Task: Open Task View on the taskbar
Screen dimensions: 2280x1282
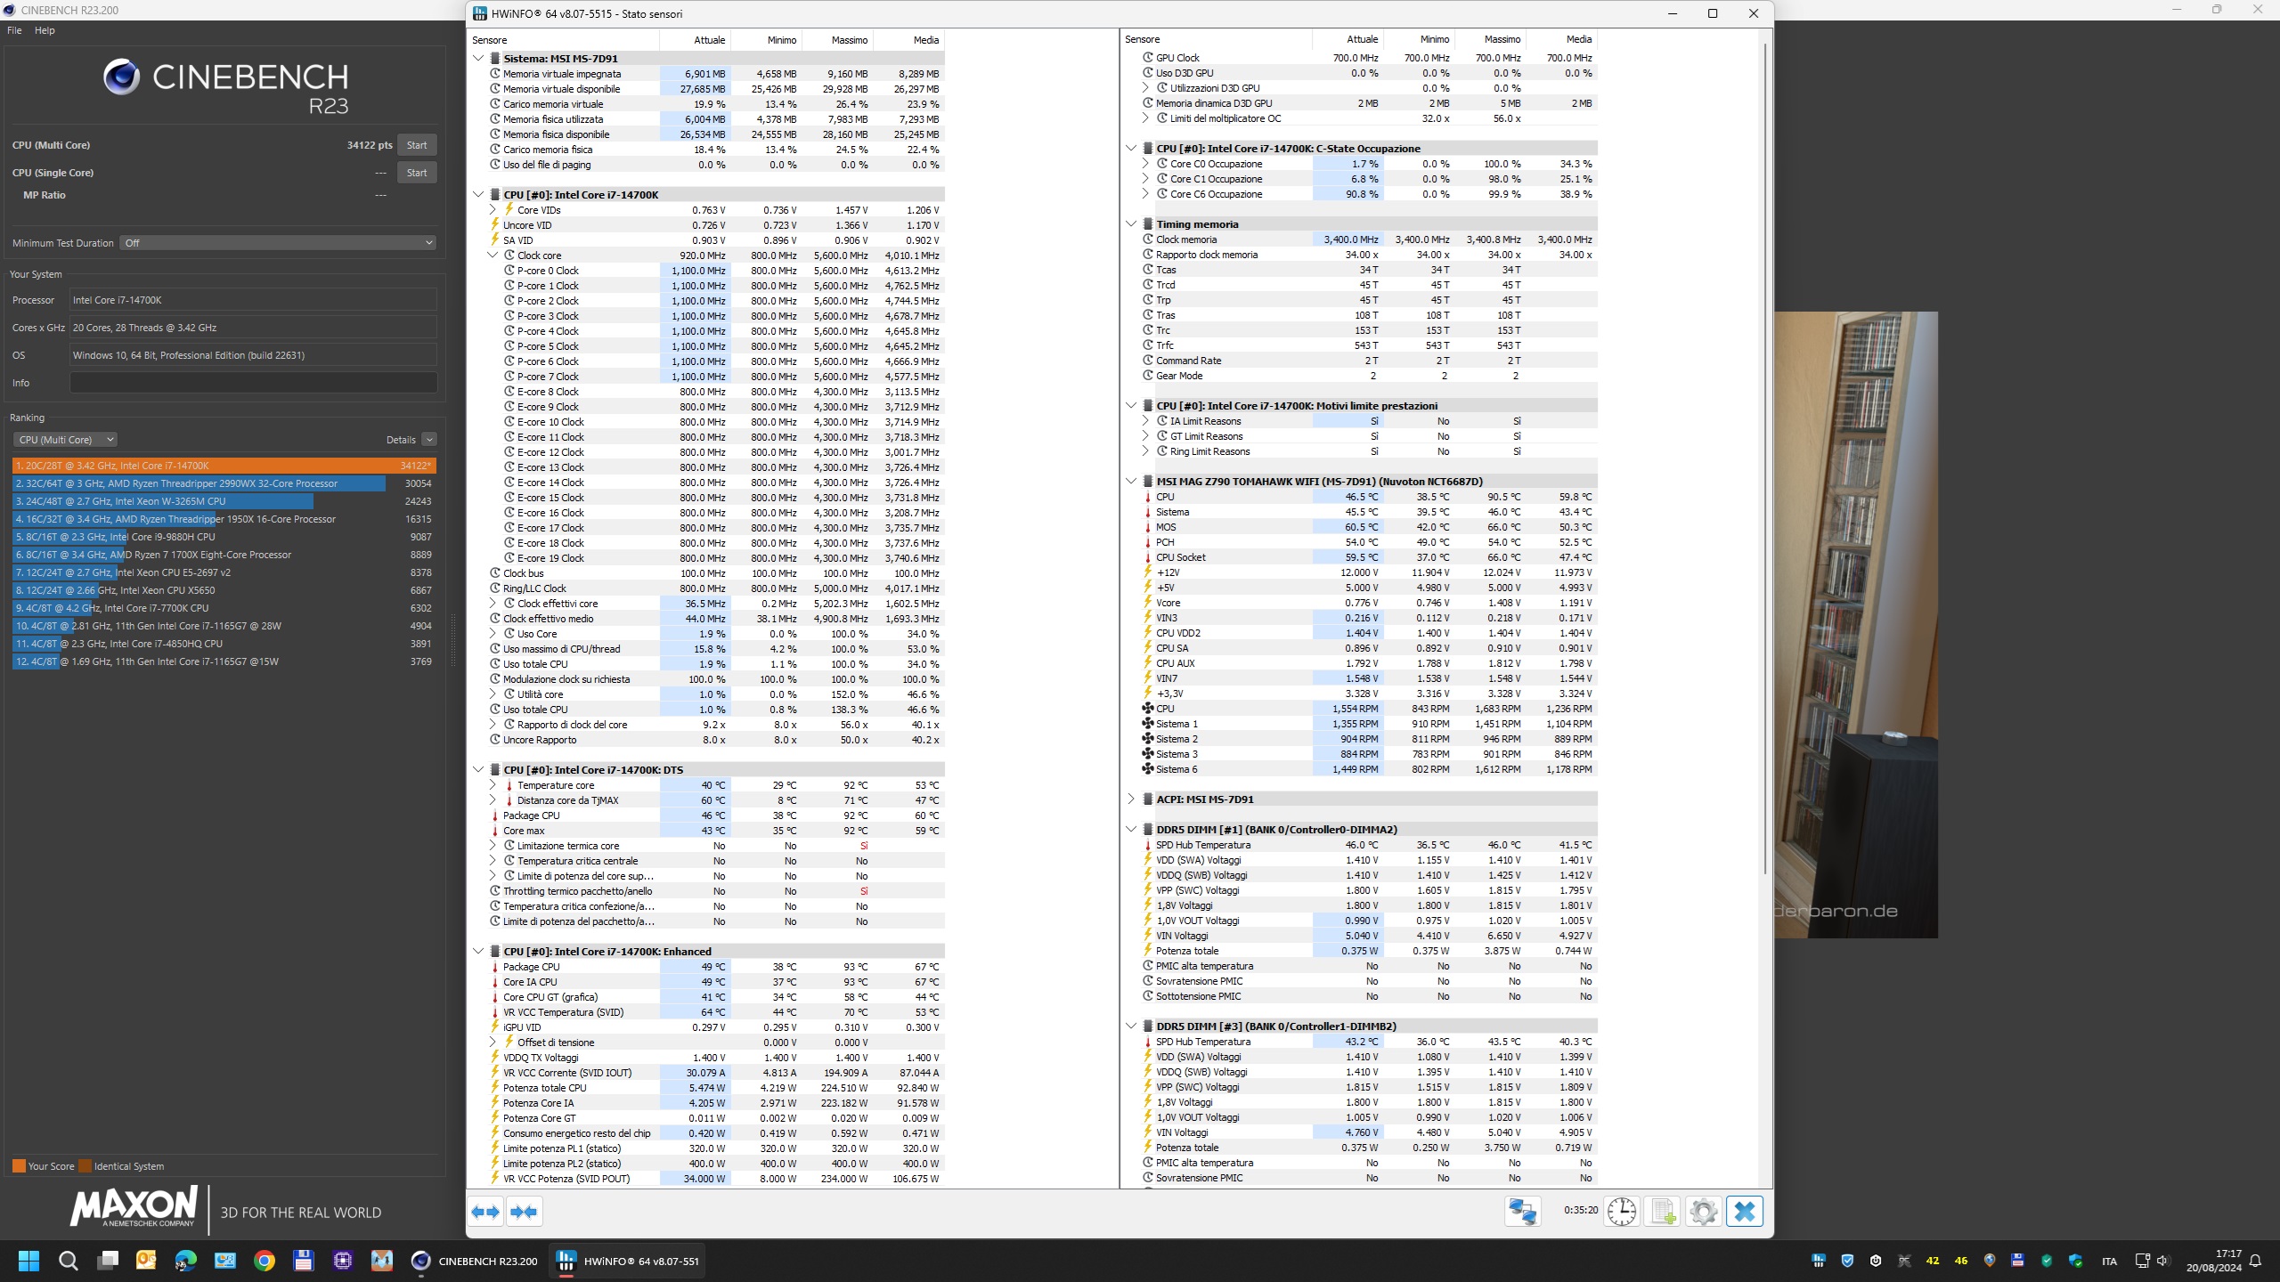Action: point(108,1261)
